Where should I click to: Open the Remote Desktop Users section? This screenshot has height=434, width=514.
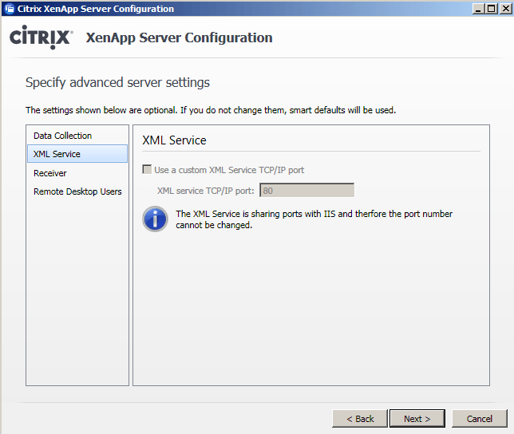click(77, 191)
